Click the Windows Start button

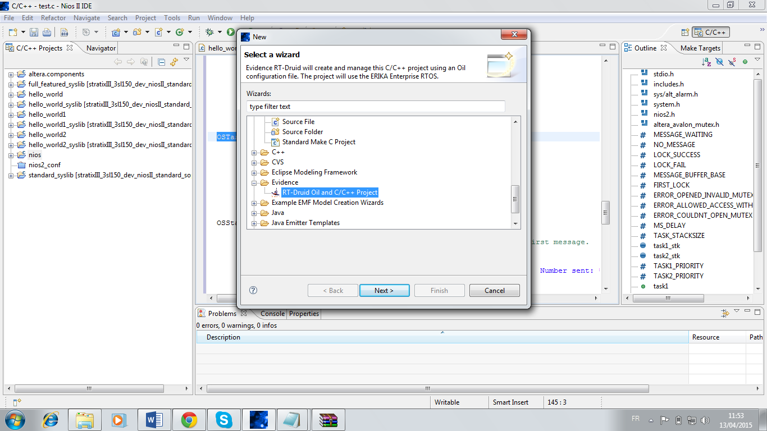pyautogui.click(x=15, y=419)
